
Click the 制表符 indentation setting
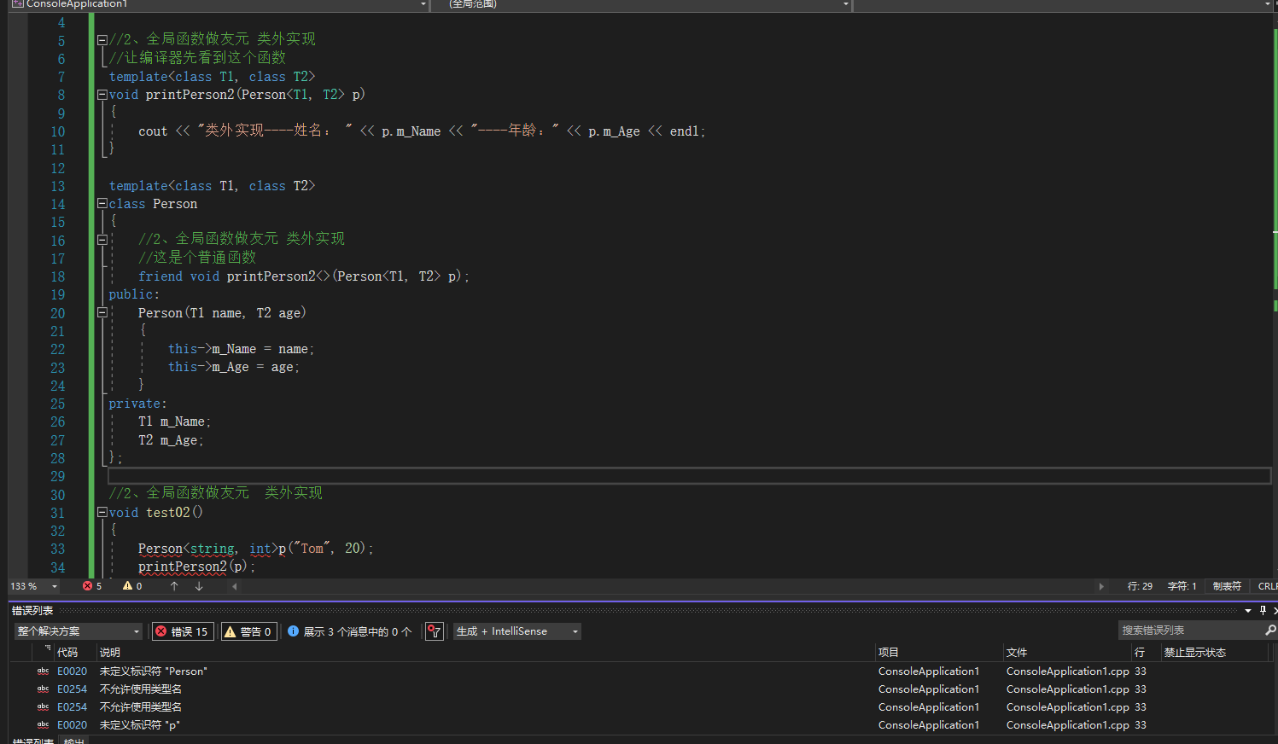[1227, 586]
